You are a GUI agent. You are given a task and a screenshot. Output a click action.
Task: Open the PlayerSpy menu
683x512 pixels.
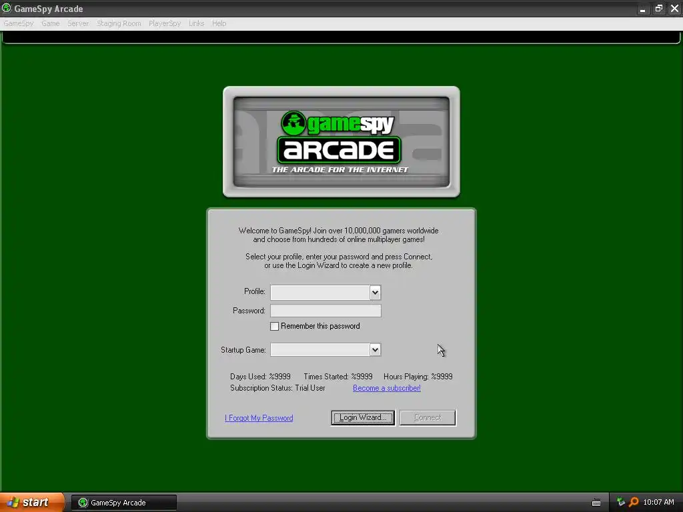[165, 23]
